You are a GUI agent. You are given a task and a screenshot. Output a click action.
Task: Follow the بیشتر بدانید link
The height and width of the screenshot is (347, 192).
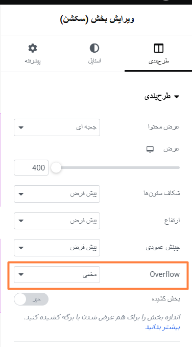point(163,327)
